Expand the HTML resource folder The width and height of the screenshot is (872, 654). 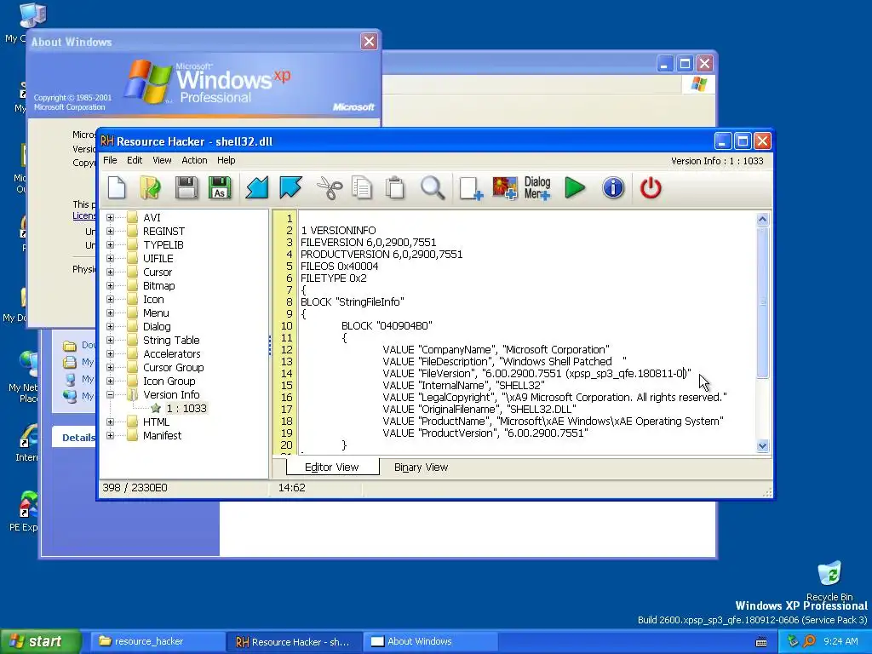pyautogui.click(x=110, y=422)
